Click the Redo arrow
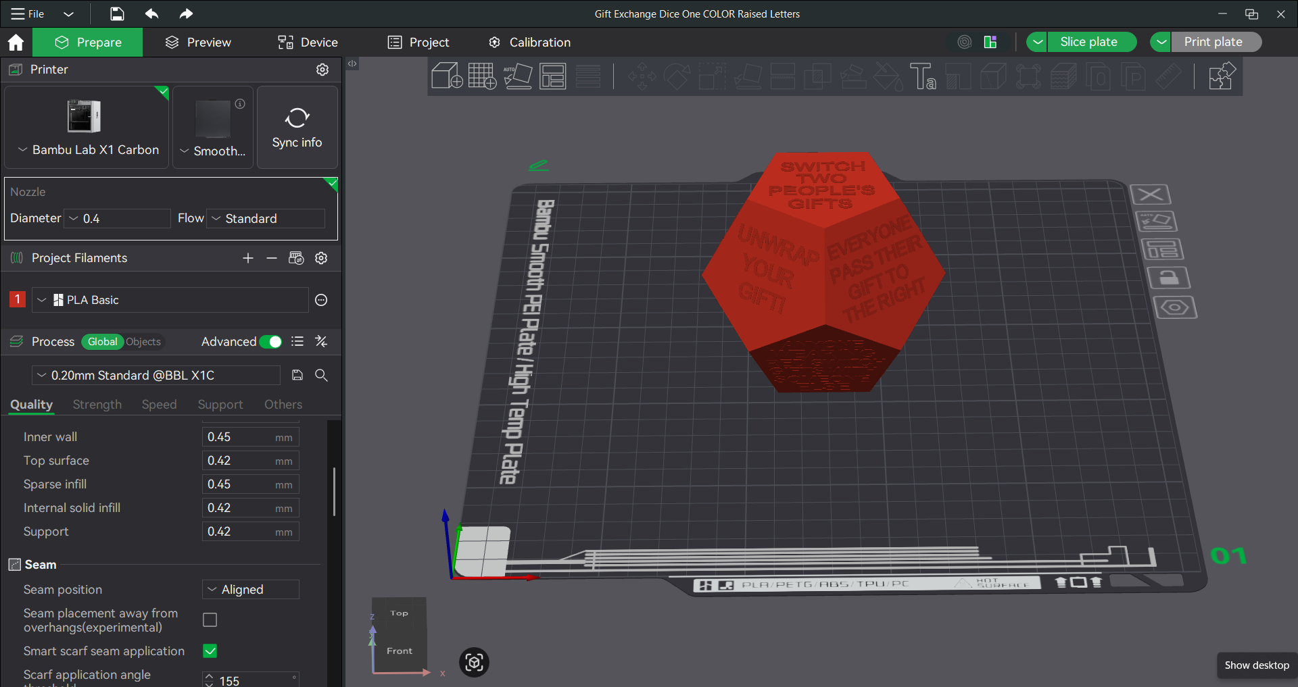Screen dimensions: 1298x687 pos(186,14)
